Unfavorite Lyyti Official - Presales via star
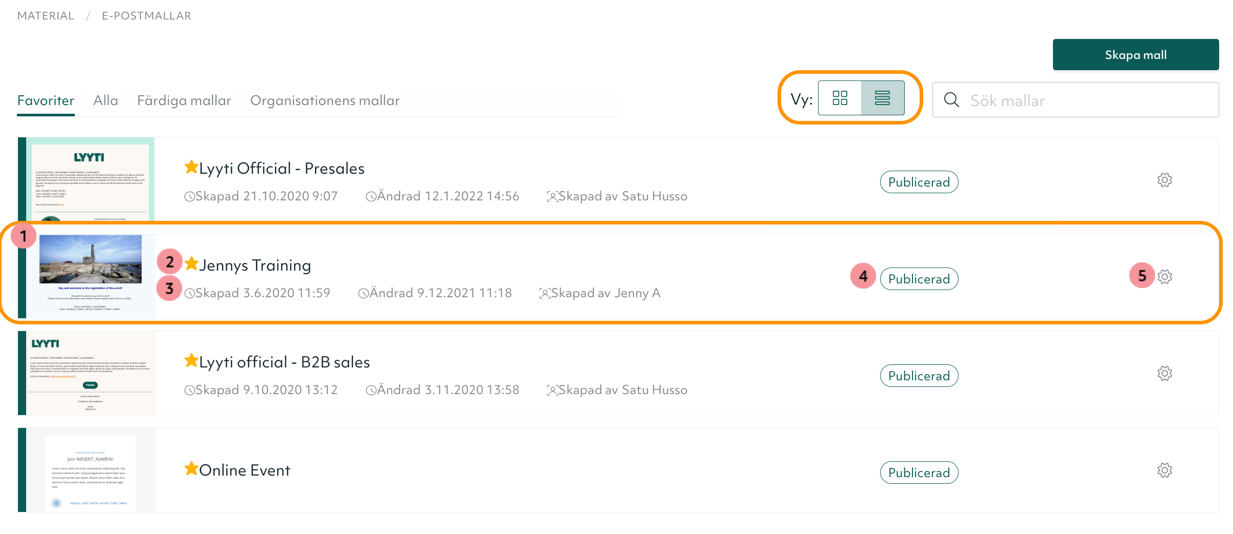Viewport: 1233px width, 534px height. point(191,167)
